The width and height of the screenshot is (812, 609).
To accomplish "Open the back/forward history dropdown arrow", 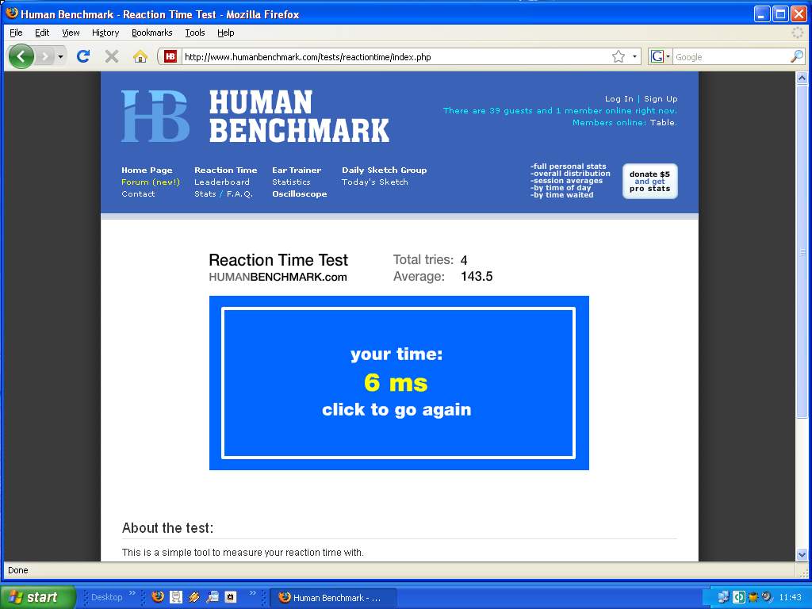I will pos(60,57).
